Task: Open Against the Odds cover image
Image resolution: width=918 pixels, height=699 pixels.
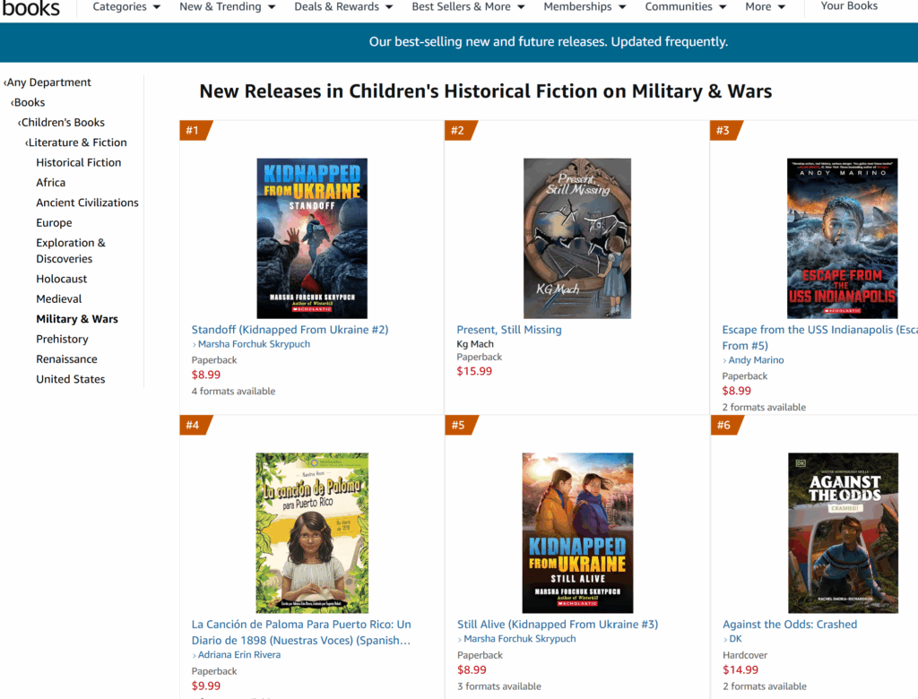Action: (842, 532)
